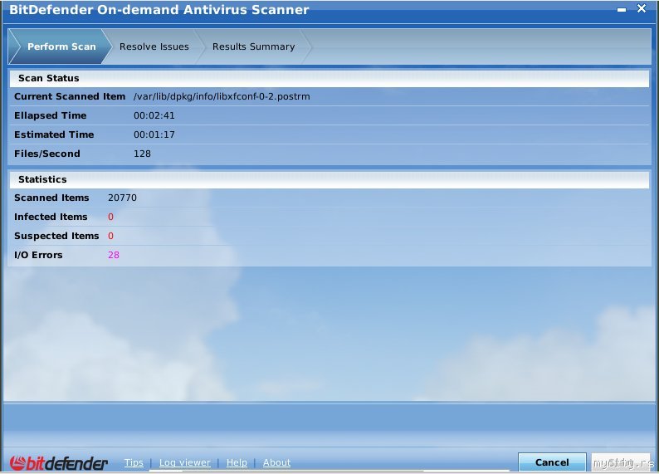Click the Infected Items value 0

(x=110, y=217)
